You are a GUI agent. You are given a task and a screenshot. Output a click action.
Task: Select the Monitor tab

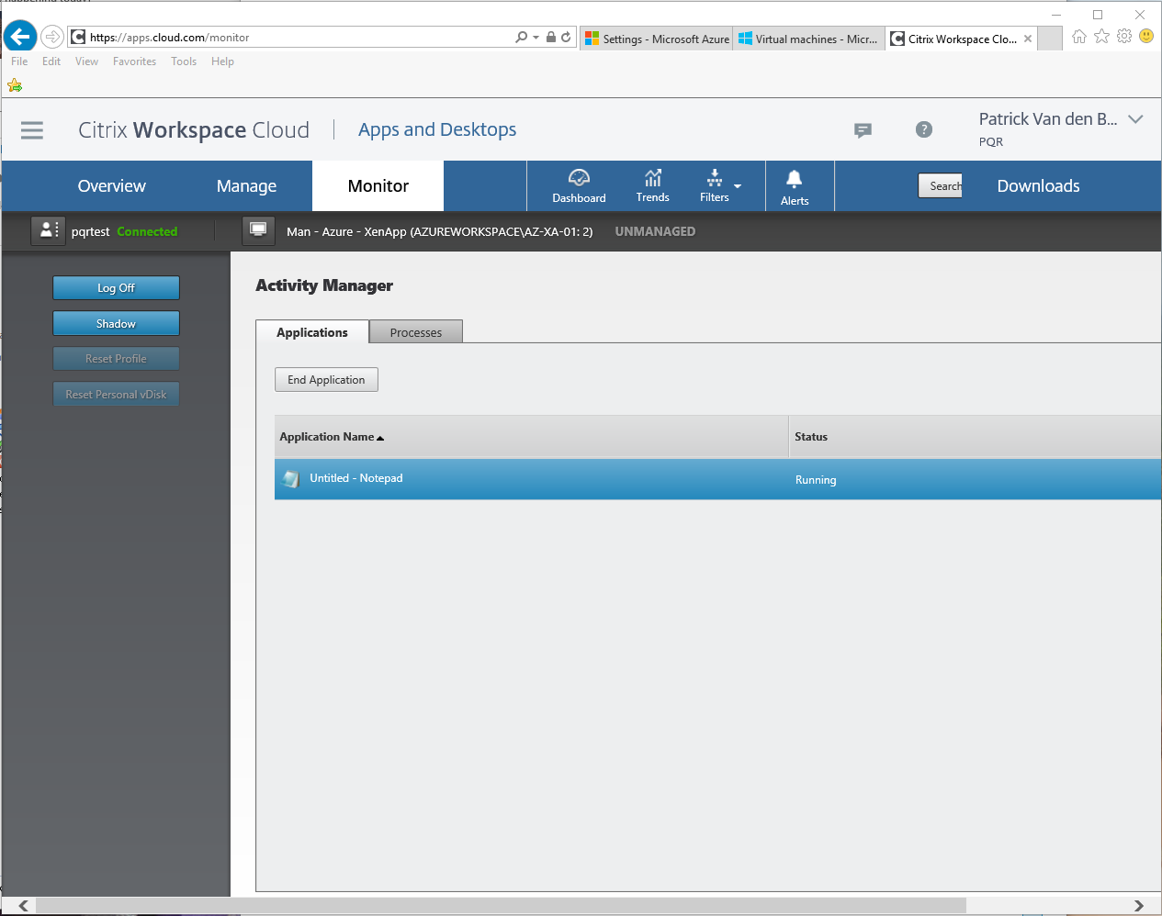(378, 186)
